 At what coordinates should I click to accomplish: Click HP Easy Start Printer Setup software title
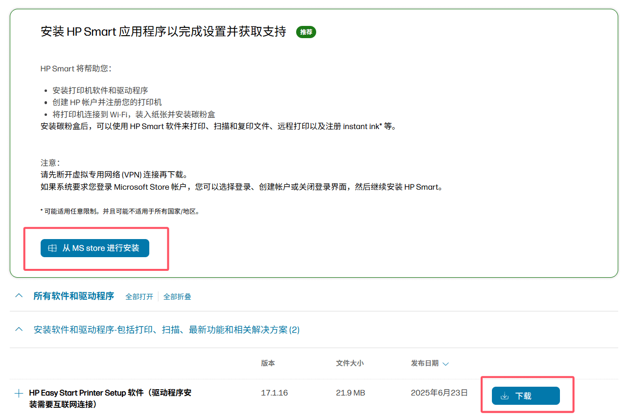(x=110, y=398)
